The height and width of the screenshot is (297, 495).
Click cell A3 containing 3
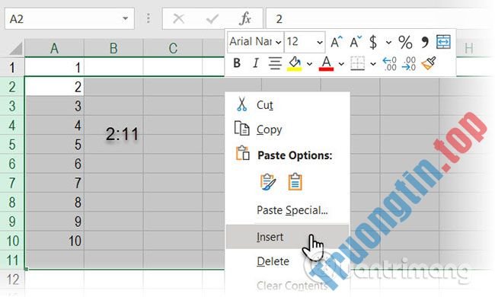pos(54,106)
